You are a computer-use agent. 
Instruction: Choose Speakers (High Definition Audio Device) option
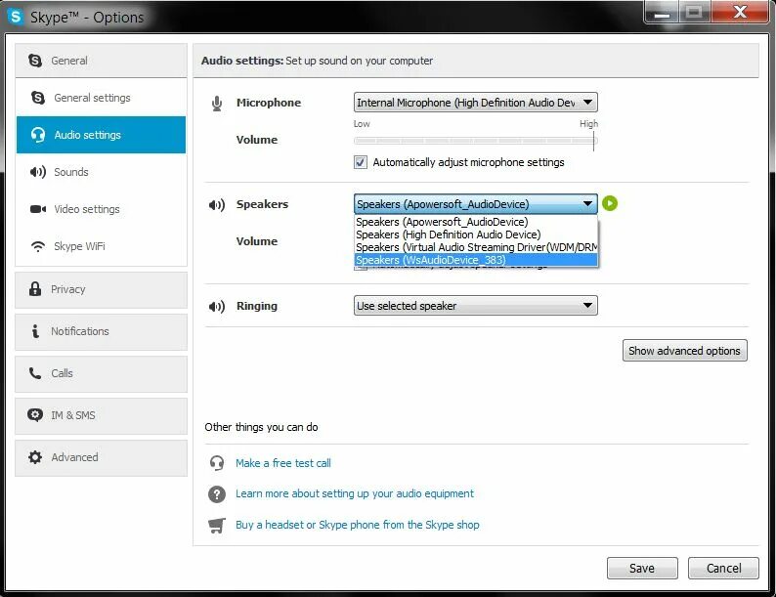[x=476, y=235]
